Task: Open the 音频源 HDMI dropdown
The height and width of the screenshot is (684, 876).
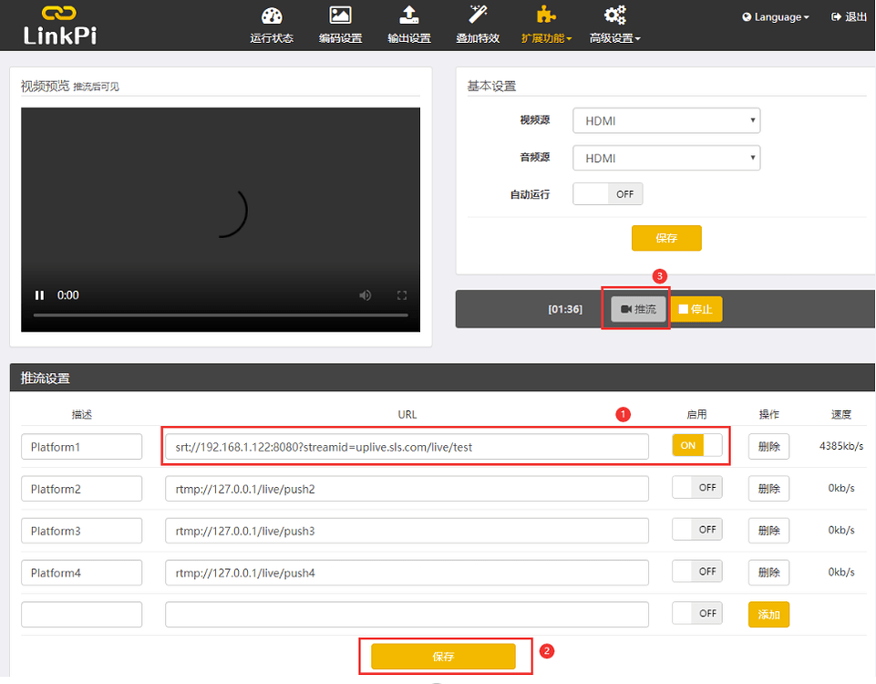Action: pyautogui.click(x=665, y=158)
